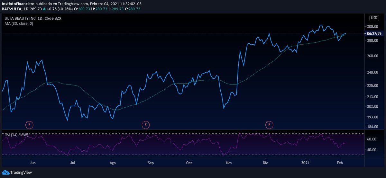Click the 193.00 price axis label

pyautogui.click(x=372, y=117)
